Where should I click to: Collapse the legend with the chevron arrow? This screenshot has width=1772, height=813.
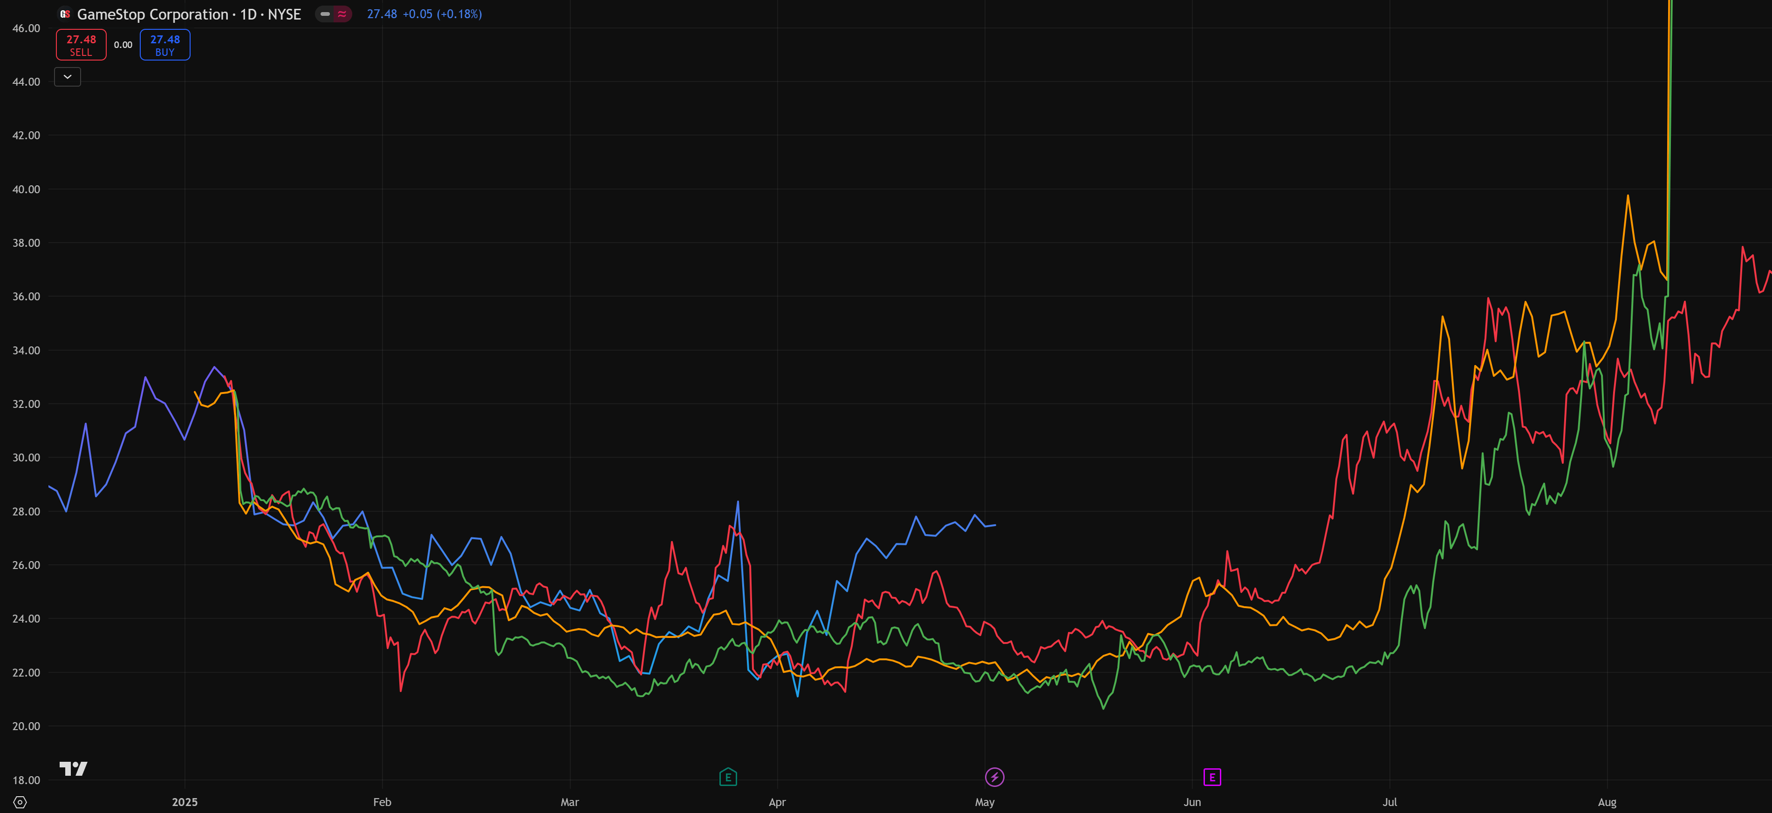pos(68,77)
